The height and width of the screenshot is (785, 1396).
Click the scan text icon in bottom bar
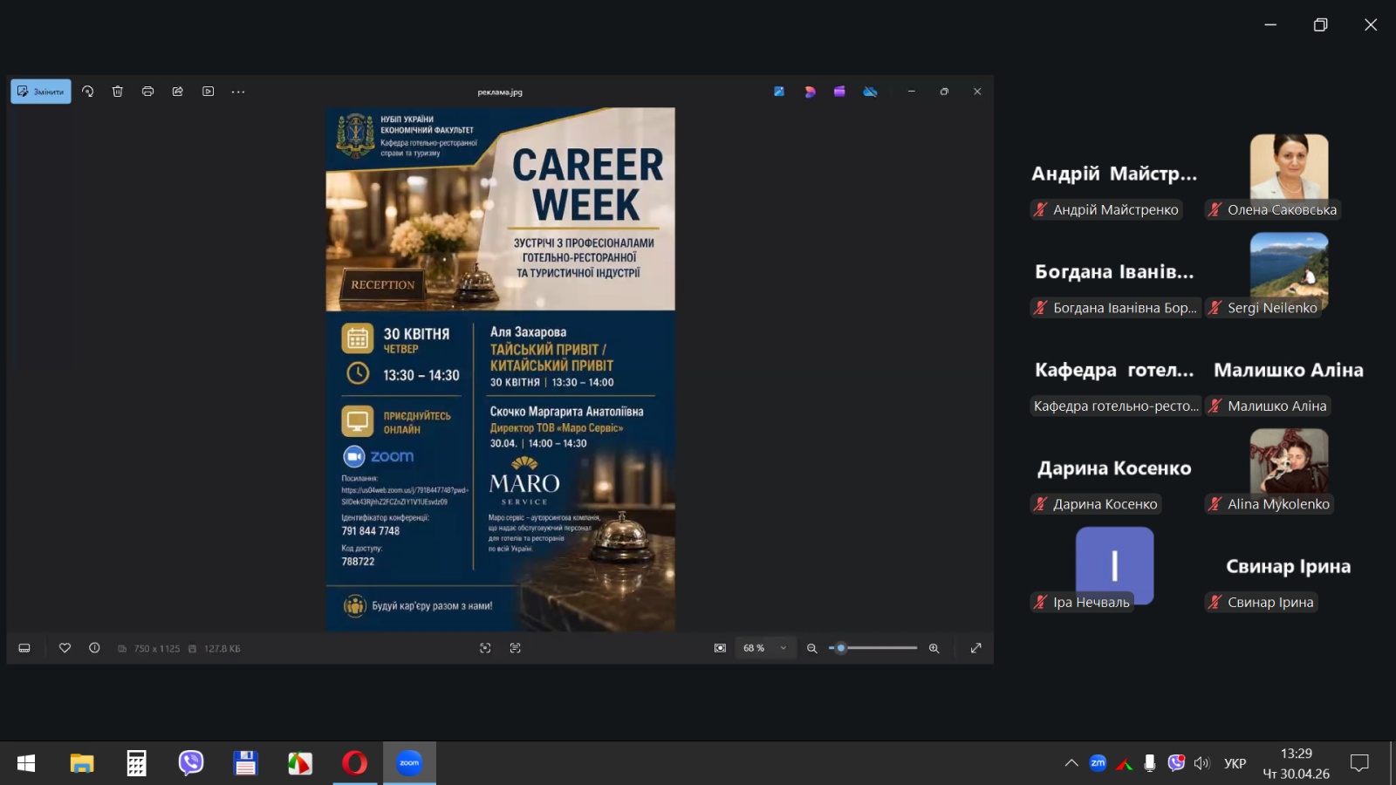(x=516, y=648)
